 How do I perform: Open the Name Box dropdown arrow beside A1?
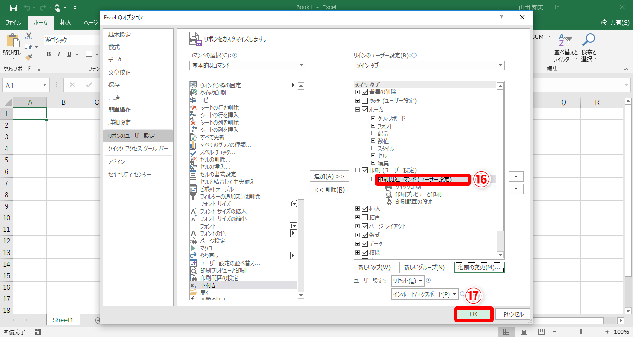coord(45,85)
